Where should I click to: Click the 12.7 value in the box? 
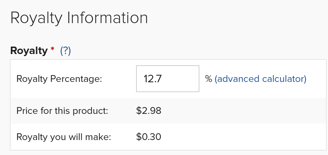pyautogui.click(x=152, y=79)
